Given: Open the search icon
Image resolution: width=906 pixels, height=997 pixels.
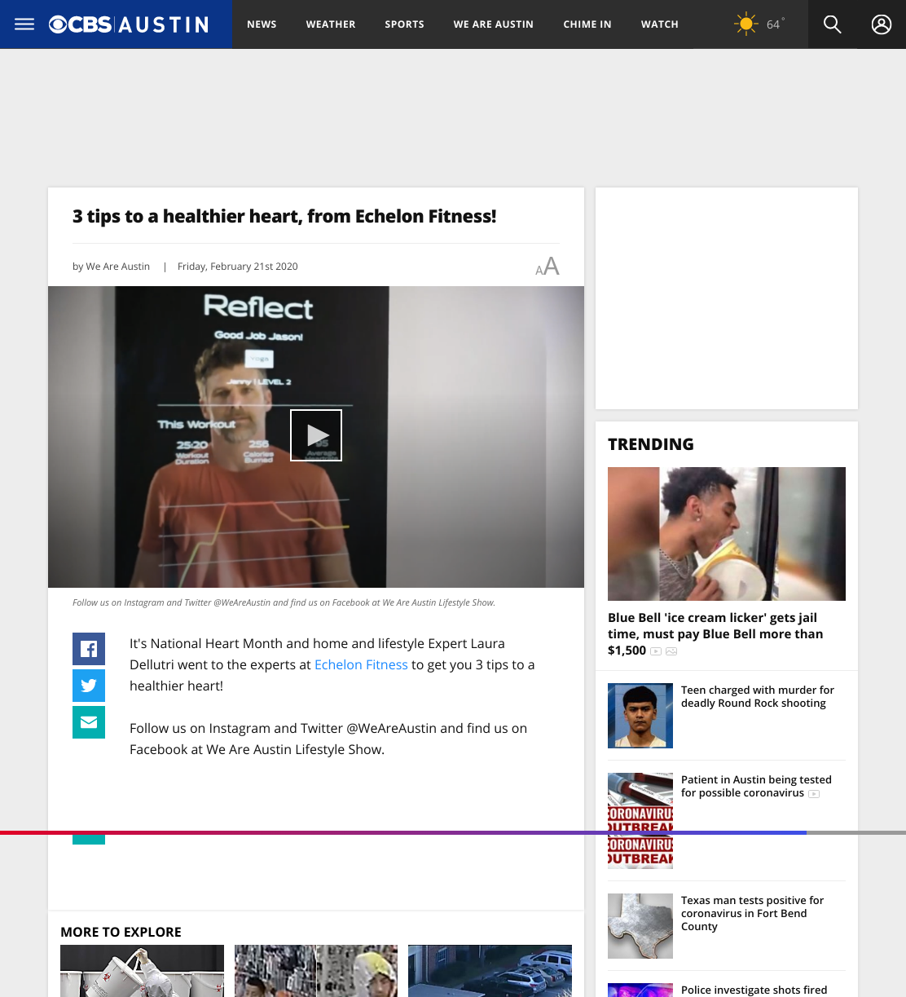Looking at the screenshot, I should [832, 24].
